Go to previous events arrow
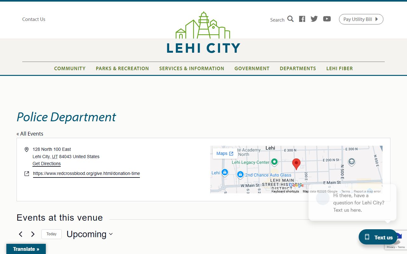The width and height of the screenshot is (407, 254). point(21,234)
